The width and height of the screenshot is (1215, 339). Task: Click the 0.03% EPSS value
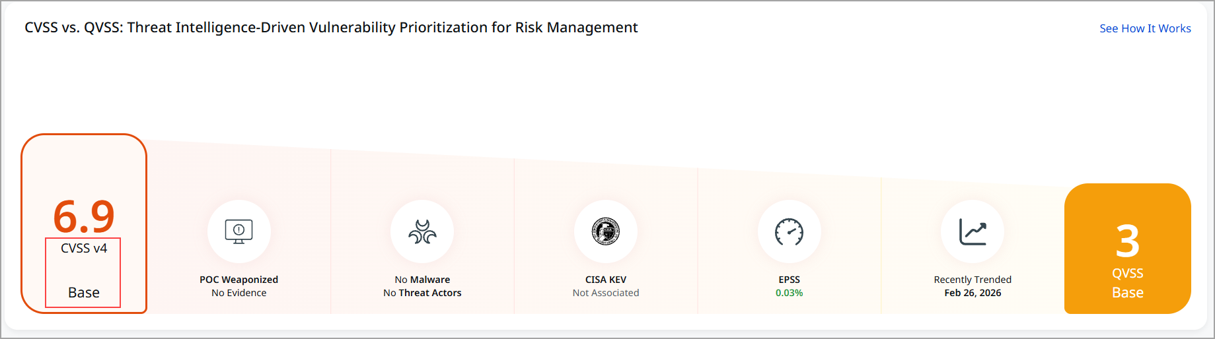[x=789, y=293]
